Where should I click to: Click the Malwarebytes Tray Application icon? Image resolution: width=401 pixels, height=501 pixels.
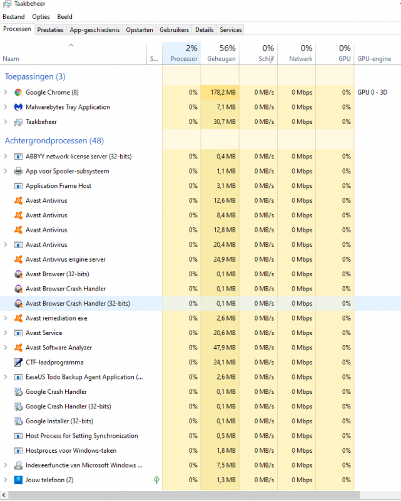pos(19,107)
